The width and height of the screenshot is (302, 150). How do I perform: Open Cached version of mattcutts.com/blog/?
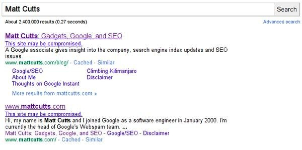tap(83, 62)
